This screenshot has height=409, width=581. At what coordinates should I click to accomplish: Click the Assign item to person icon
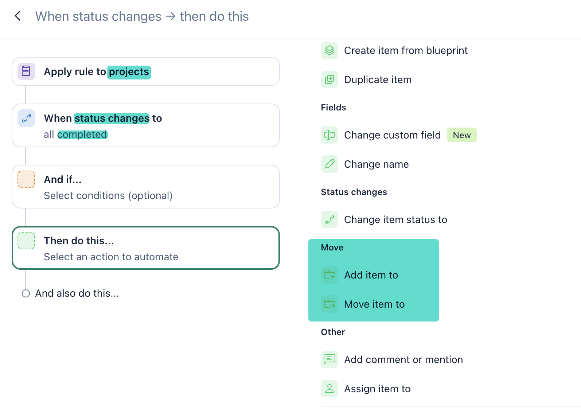(x=330, y=389)
